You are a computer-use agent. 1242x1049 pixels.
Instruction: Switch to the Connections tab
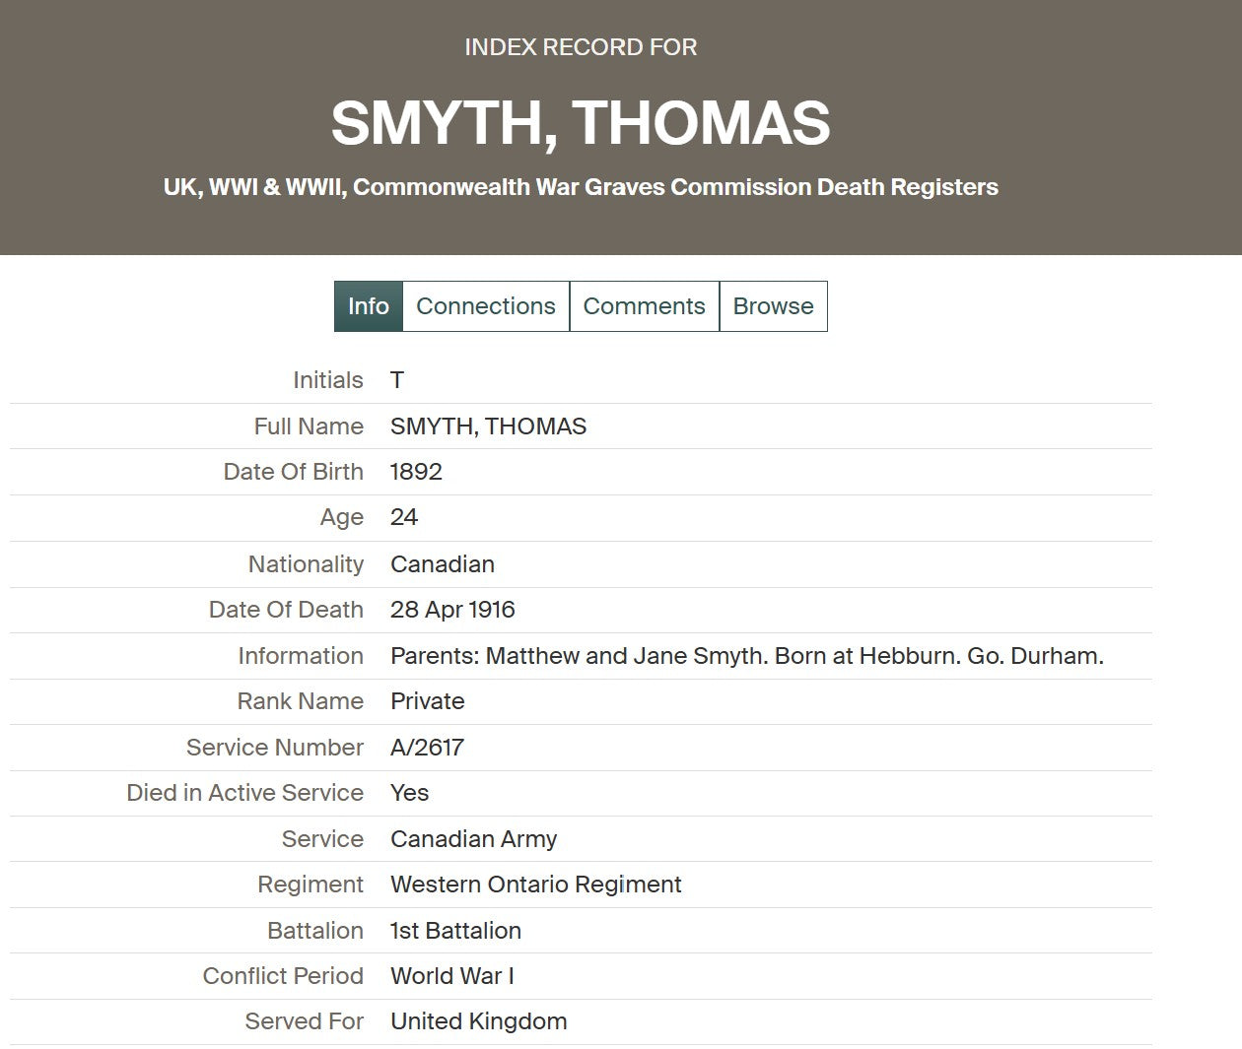pos(485,306)
